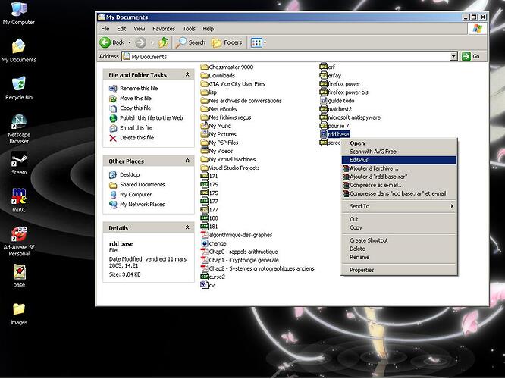Open the Visual Studio Projects folder
505x379 pixels.
[x=234, y=168]
